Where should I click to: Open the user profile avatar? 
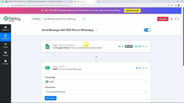177,19
